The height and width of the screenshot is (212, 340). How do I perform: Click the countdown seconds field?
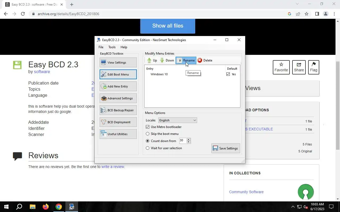tap(183, 141)
